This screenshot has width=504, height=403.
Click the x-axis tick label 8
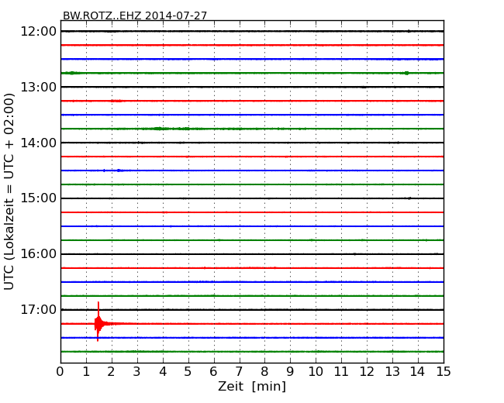click(x=264, y=372)
